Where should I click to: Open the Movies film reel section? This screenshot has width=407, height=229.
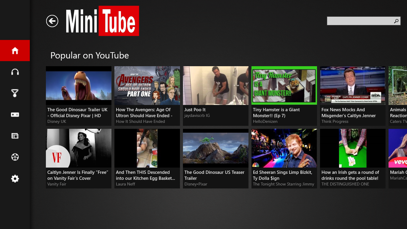pyautogui.click(x=15, y=157)
